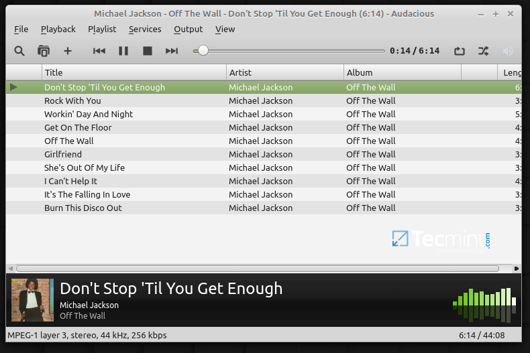Open the File menu
Screen dimensions: 530x353
[x=21, y=29]
